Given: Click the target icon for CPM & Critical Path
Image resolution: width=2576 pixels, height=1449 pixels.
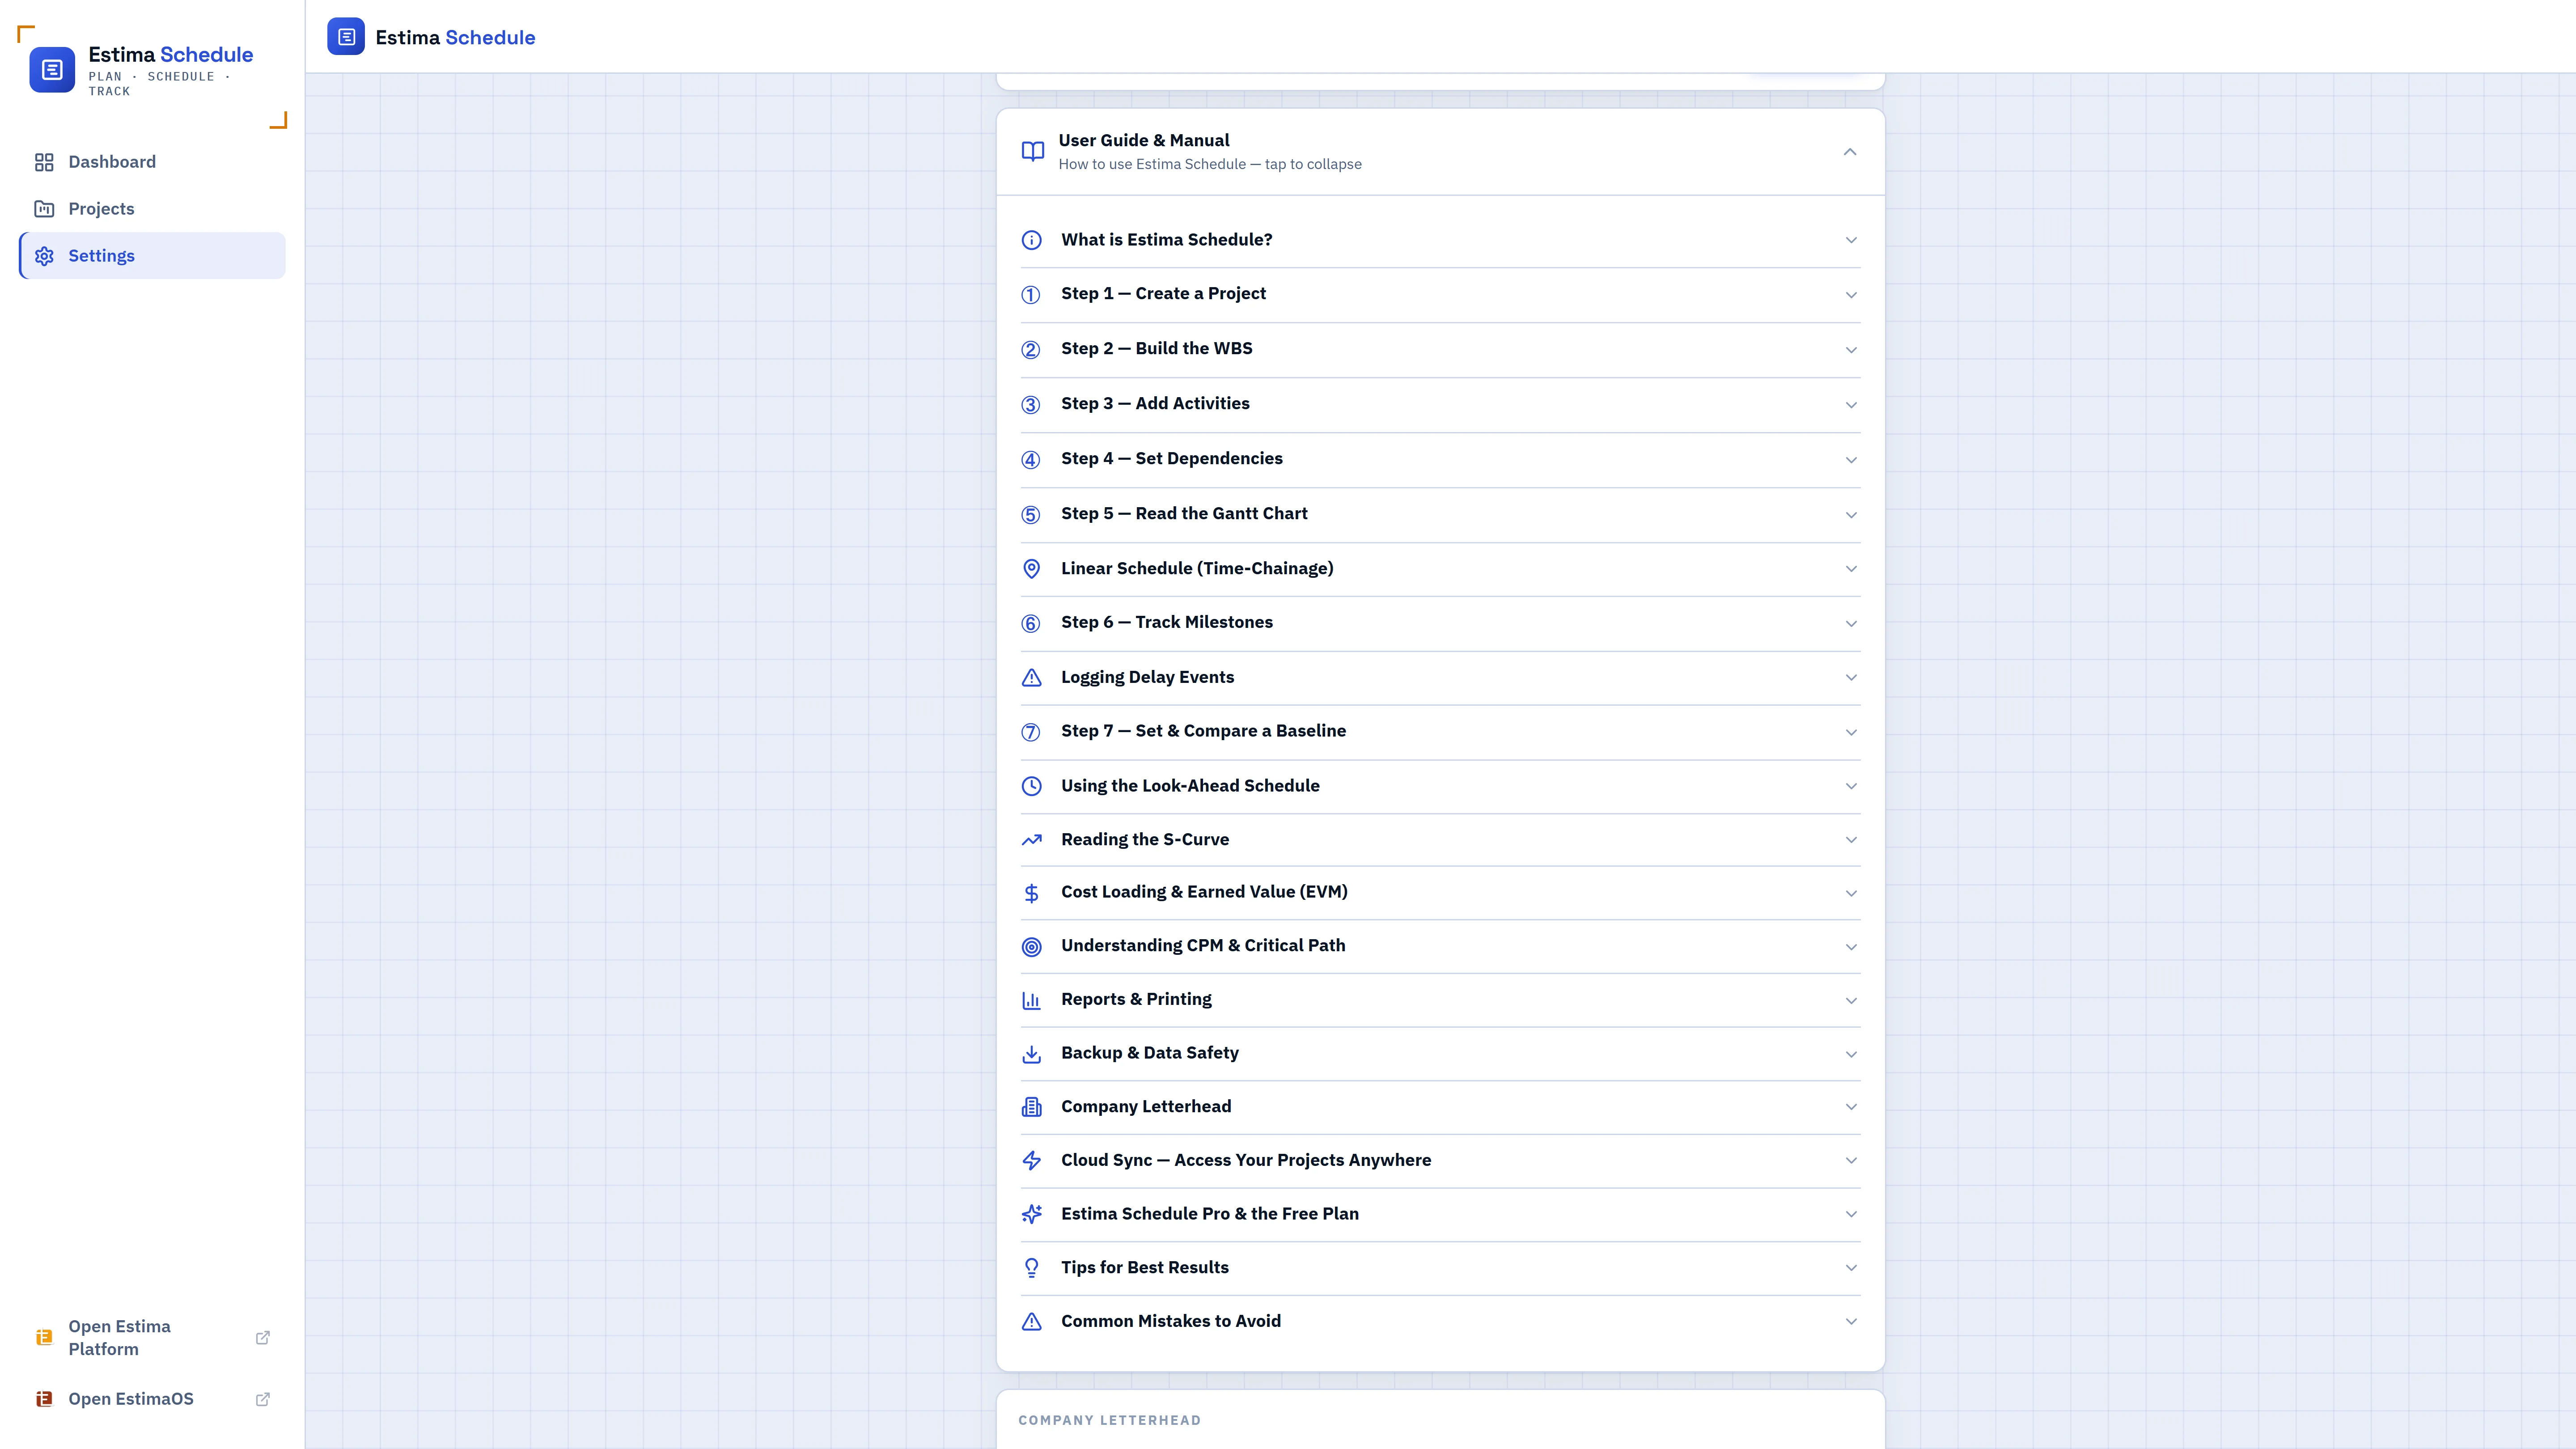Looking at the screenshot, I should pyautogui.click(x=1032, y=947).
